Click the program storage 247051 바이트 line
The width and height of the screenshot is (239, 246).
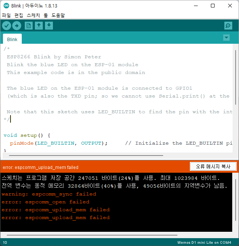pyautogui.click(x=111, y=178)
